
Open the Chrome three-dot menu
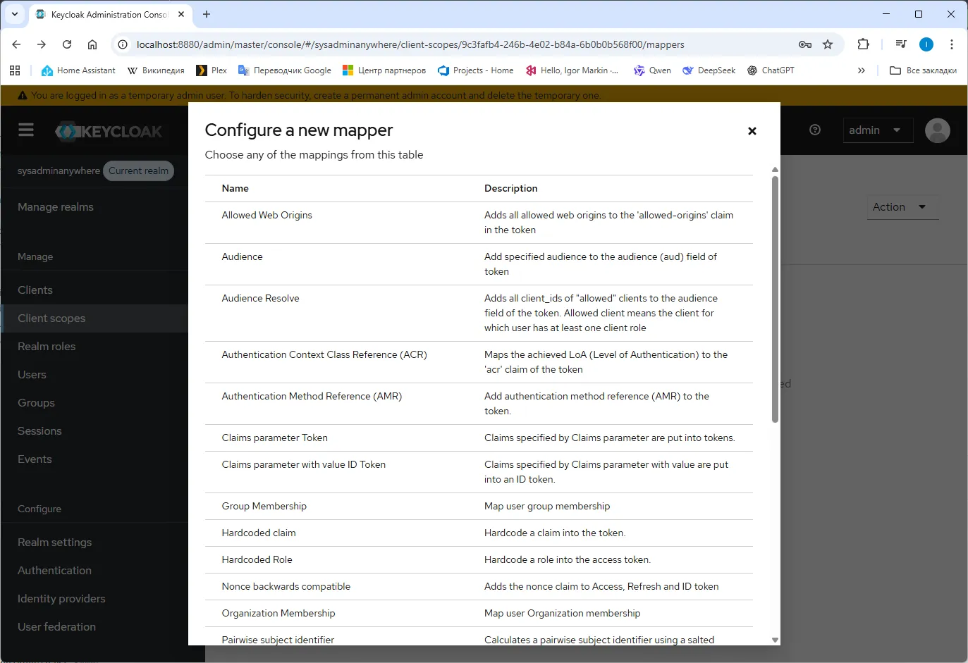click(x=951, y=44)
